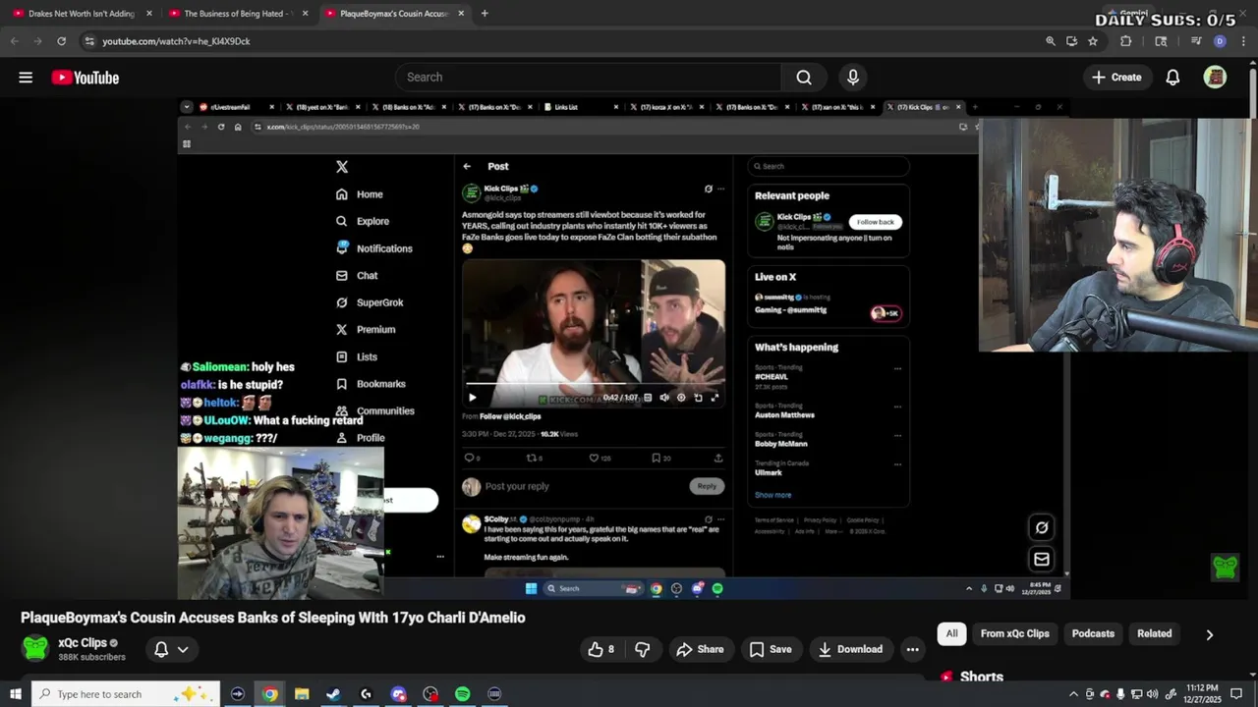The image size is (1258, 707).
Task: Open the Chrome extensions puzzle icon
Action: 1126,41
